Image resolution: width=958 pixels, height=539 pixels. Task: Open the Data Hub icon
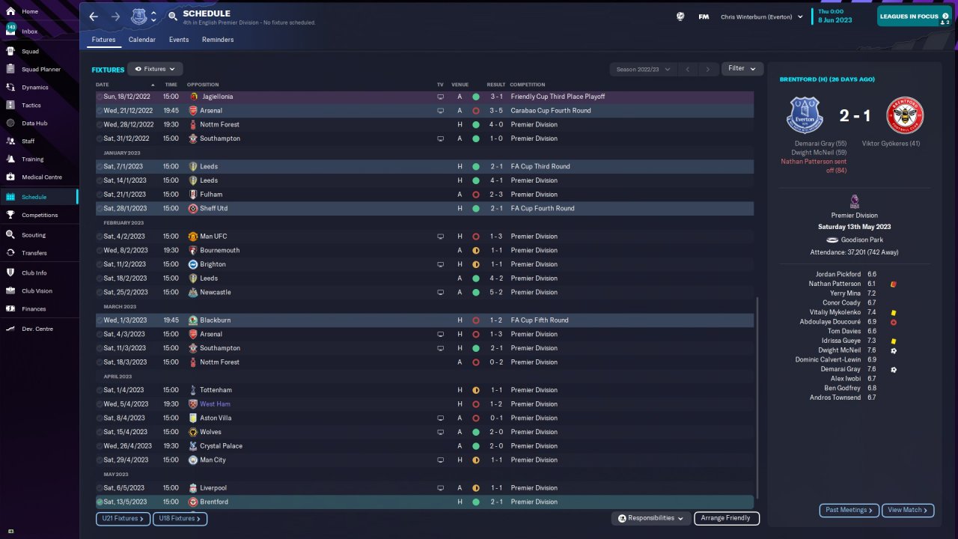coord(10,124)
